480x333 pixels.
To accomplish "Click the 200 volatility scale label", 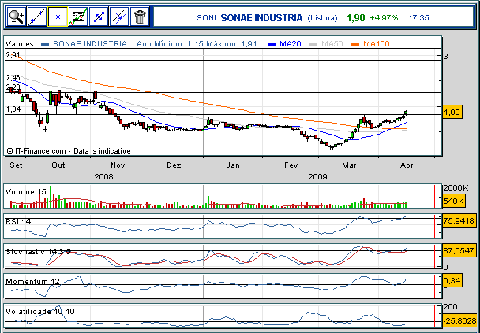I will [x=450, y=307].
